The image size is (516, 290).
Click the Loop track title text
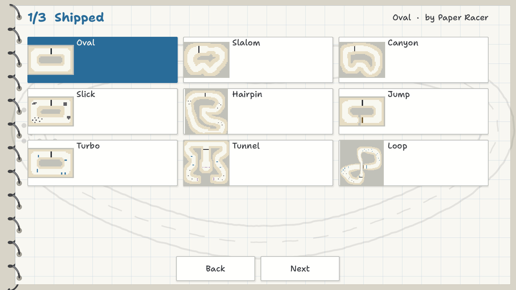[397, 146]
